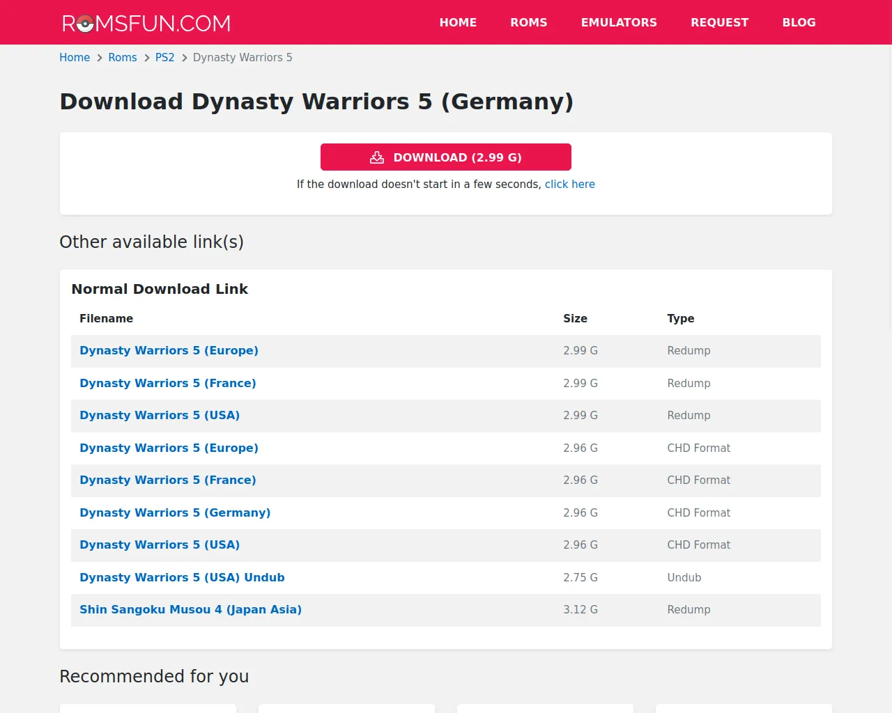Click the PS2 breadcrumb link
Image resolution: width=892 pixels, height=713 pixels.
coord(165,58)
